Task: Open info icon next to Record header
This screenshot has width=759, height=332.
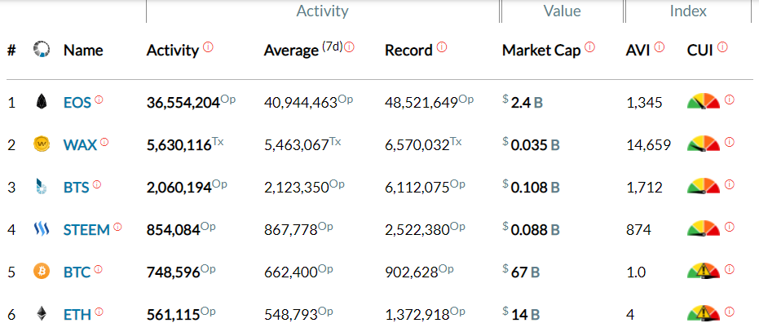Action: (x=442, y=47)
